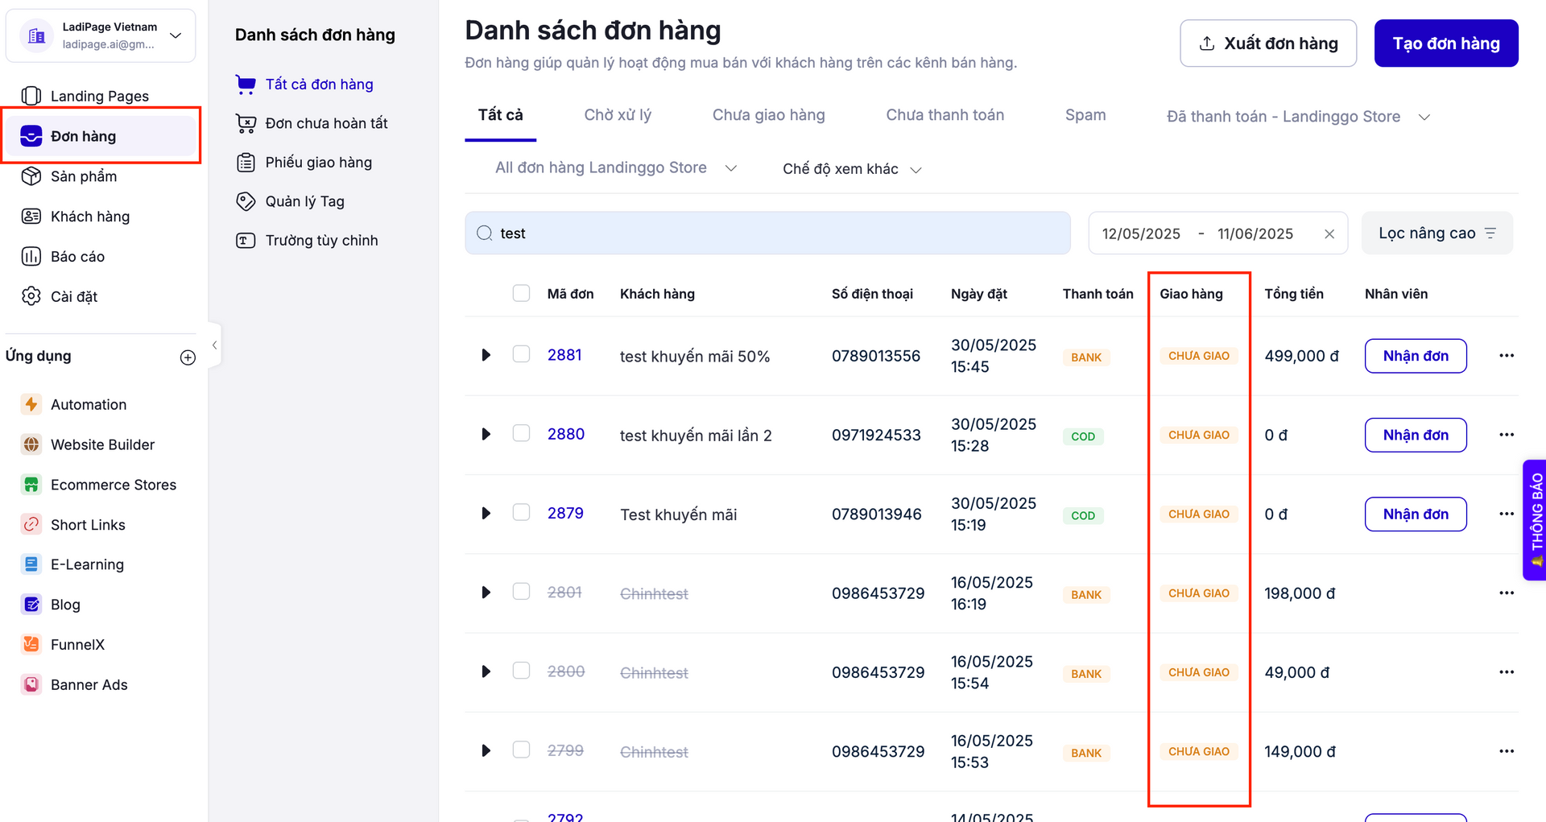Switch to the Chờ xử lý tab
Viewport: 1546px width, 822px height.
point(617,115)
